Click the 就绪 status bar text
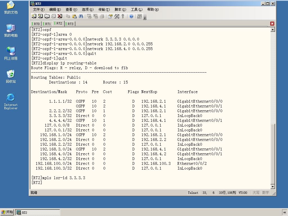 click(34, 192)
